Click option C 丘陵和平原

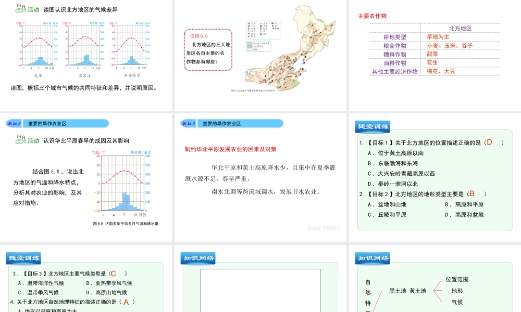pos(387,215)
